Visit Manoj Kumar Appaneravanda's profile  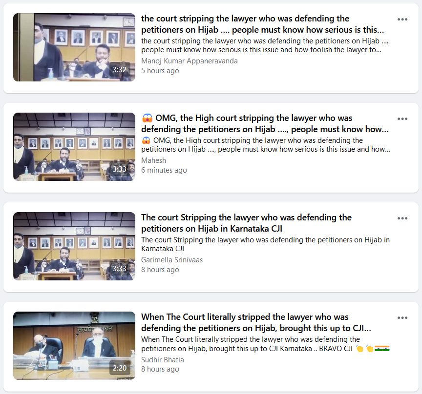190,61
